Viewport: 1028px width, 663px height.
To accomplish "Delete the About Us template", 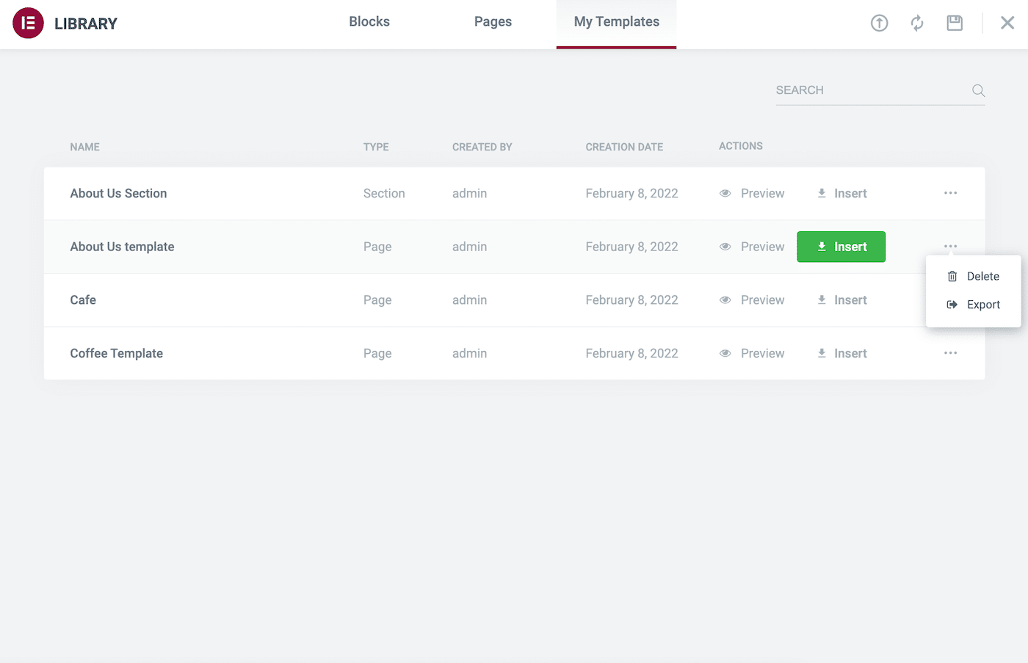I will coord(982,276).
